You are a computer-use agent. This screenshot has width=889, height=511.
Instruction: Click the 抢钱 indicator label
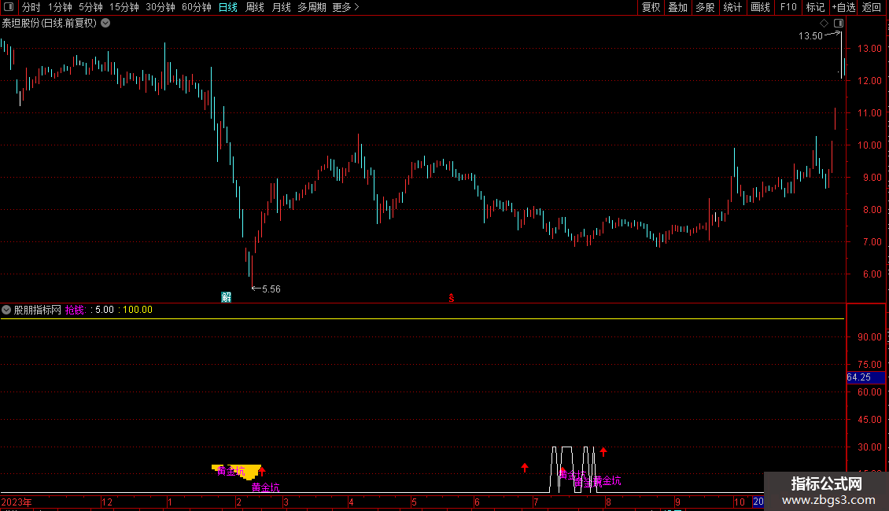pyautogui.click(x=75, y=310)
